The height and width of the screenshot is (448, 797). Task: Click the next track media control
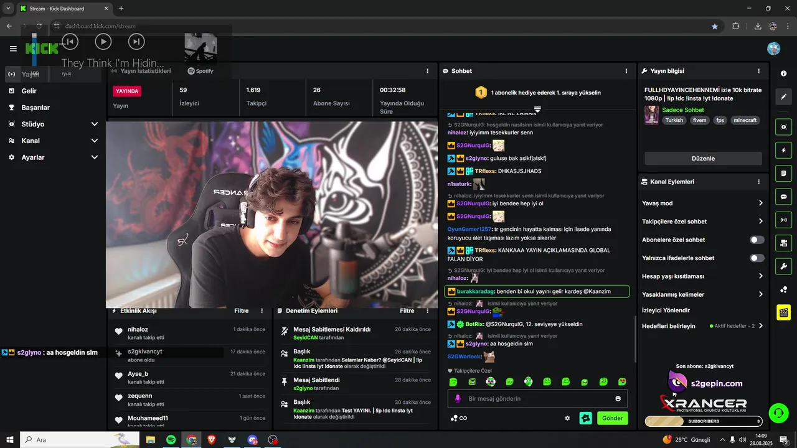coord(136,42)
